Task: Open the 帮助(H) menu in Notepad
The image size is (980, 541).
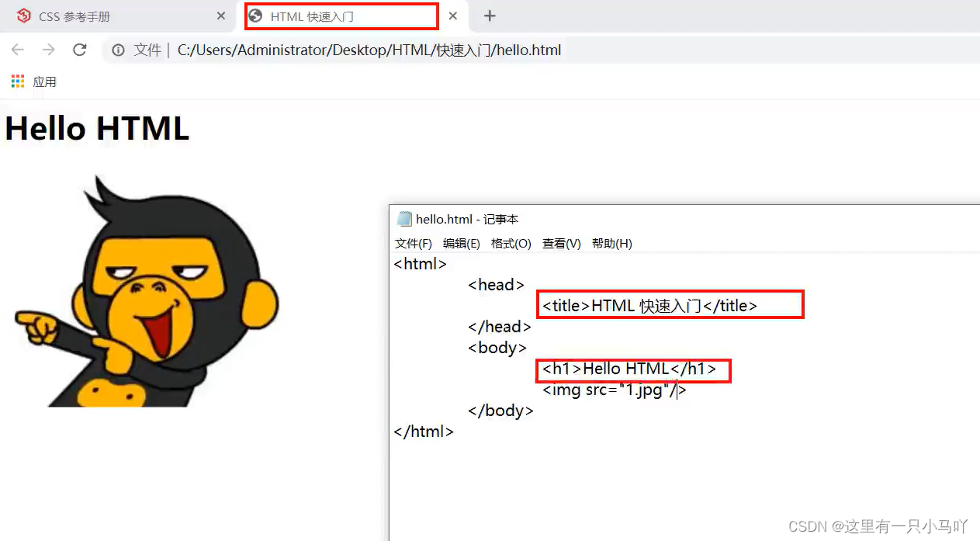Action: (612, 243)
